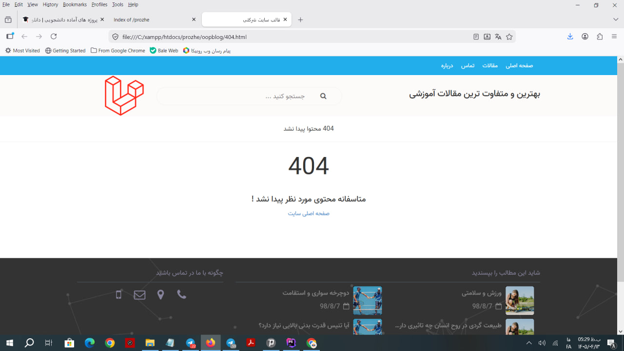Open the View menu
This screenshot has width=624, height=351.
click(x=33, y=4)
